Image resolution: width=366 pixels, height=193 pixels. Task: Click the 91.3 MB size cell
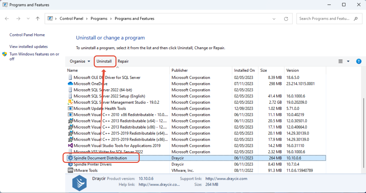pyautogui.click(x=275, y=171)
